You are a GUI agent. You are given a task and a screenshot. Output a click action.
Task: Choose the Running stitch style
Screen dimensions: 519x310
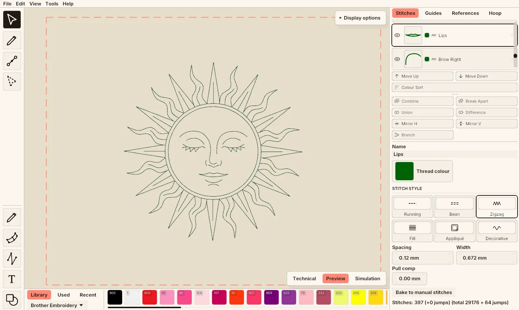[412, 207]
